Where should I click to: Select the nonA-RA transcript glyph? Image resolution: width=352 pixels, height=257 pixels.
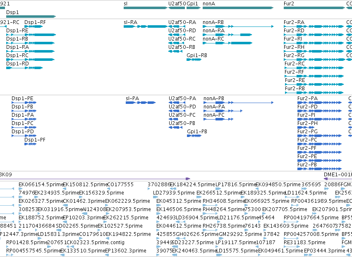pos(227,35)
